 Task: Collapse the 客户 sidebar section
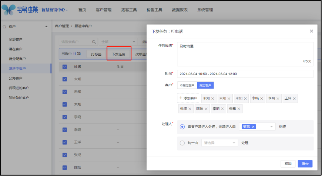tap(46, 27)
